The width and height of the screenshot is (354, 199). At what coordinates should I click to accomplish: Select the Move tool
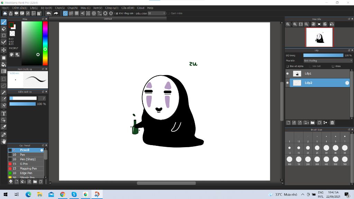coord(3,50)
